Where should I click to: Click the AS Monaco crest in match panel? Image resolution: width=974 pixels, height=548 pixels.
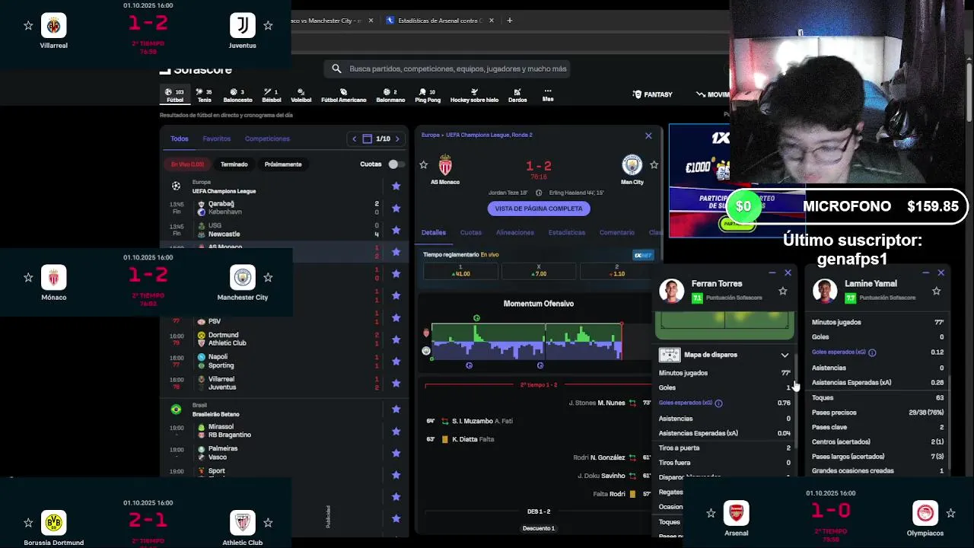coord(445,165)
